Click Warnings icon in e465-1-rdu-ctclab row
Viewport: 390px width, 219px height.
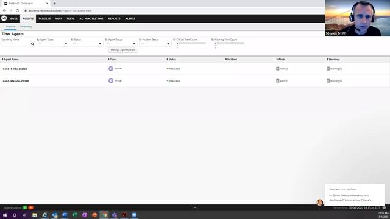coord(328,69)
